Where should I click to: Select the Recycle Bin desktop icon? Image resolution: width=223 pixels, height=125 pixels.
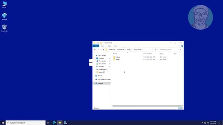(5, 28)
